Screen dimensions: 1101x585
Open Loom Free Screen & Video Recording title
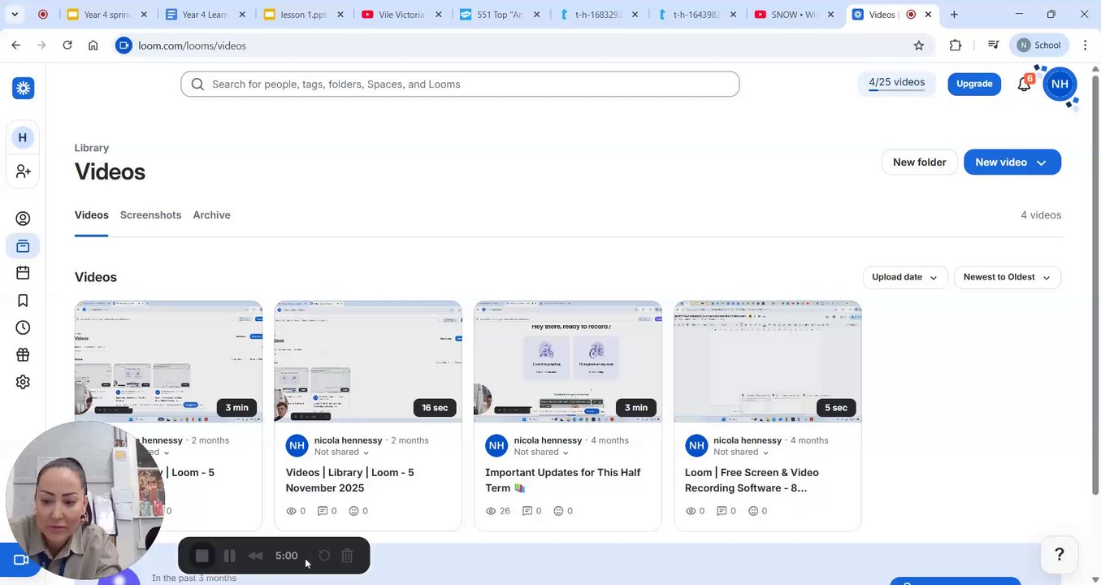[x=752, y=480]
